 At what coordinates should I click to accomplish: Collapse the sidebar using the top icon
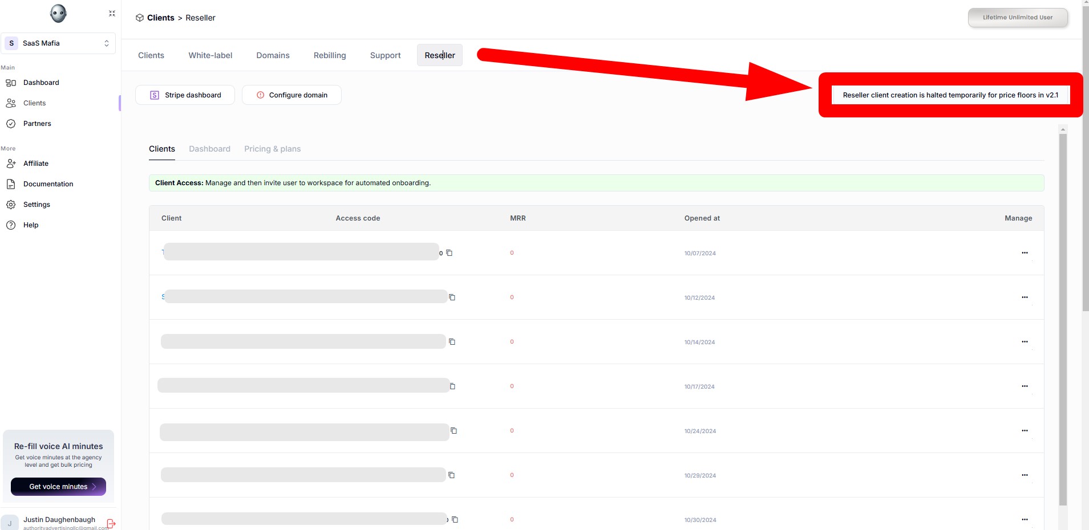112,14
